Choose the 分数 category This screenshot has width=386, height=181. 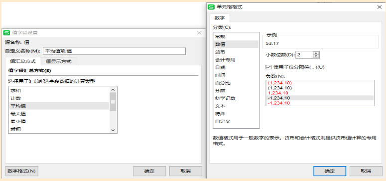236,91
